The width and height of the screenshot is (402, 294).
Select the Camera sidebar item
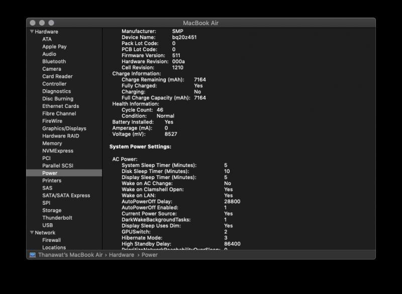[52, 69]
